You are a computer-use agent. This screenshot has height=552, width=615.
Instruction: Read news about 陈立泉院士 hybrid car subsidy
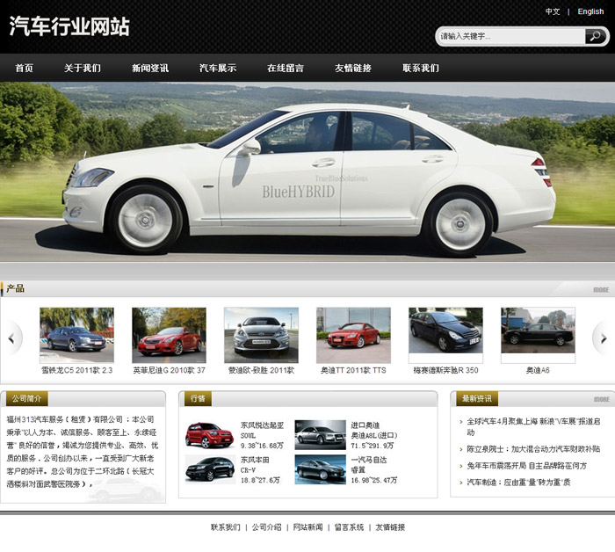[533, 449]
